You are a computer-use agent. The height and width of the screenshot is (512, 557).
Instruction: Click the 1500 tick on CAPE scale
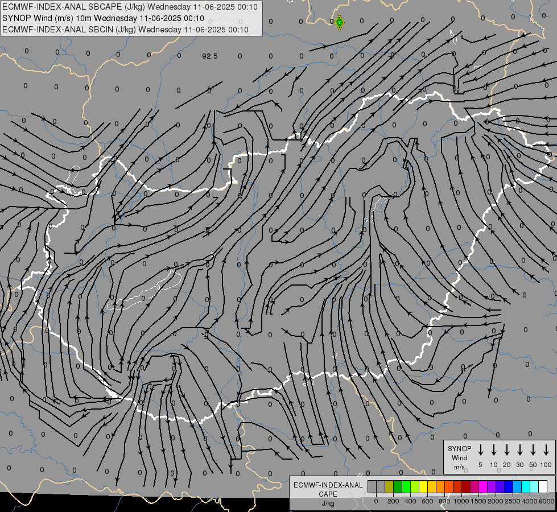[x=478, y=501]
